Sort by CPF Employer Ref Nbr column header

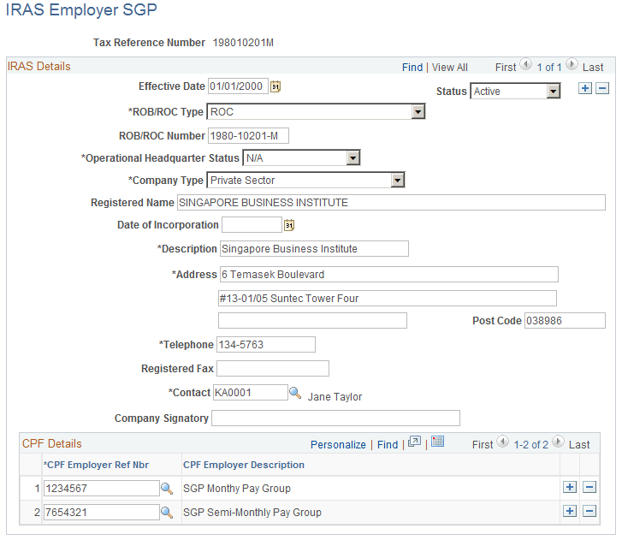point(96,465)
